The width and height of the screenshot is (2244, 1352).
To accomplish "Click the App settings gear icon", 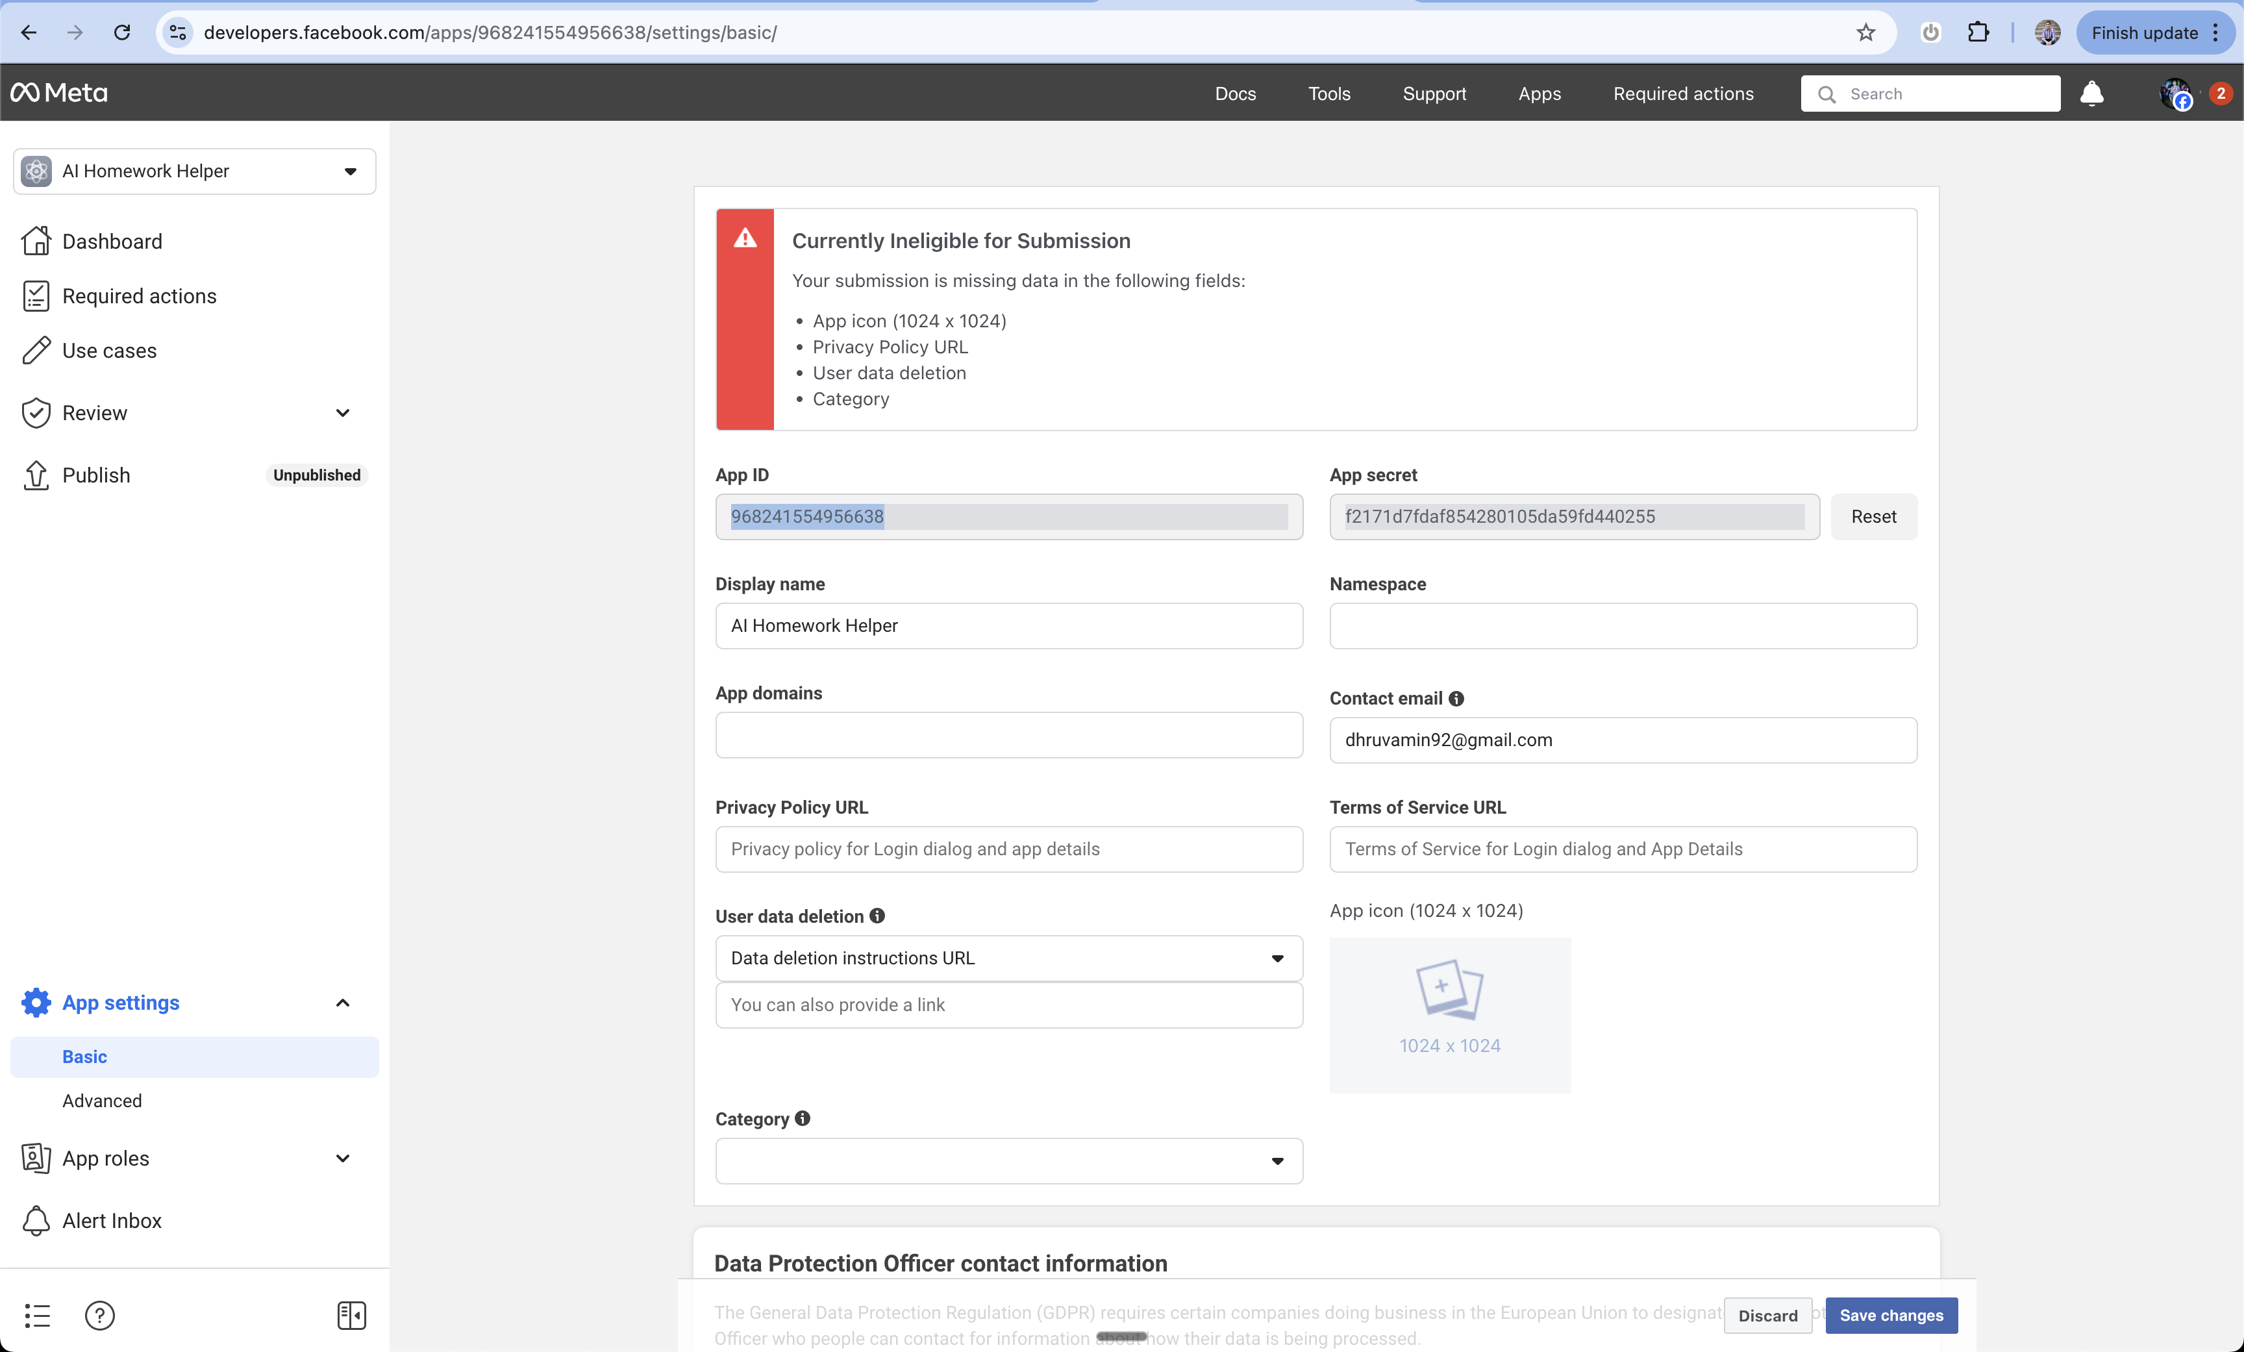I will (x=36, y=1002).
